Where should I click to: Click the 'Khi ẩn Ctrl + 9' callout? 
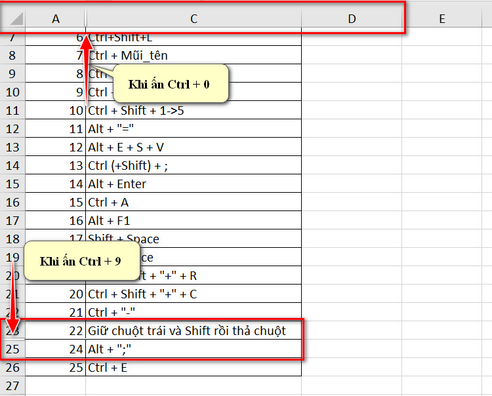(x=81, y=261)
